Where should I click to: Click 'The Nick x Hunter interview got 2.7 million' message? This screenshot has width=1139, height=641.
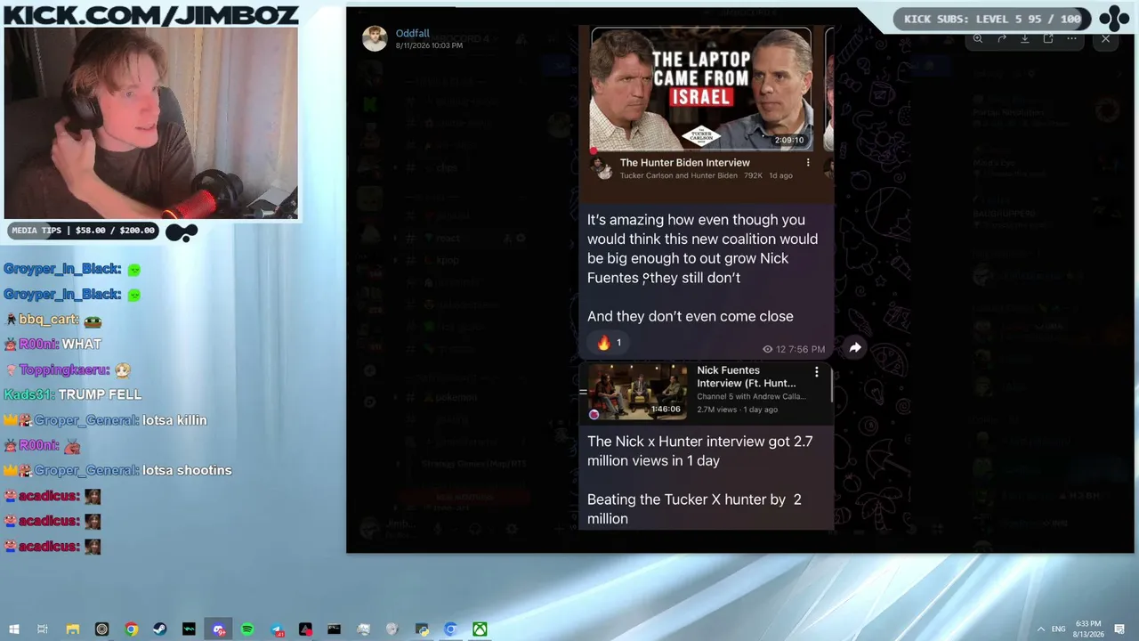click(699, 451)
